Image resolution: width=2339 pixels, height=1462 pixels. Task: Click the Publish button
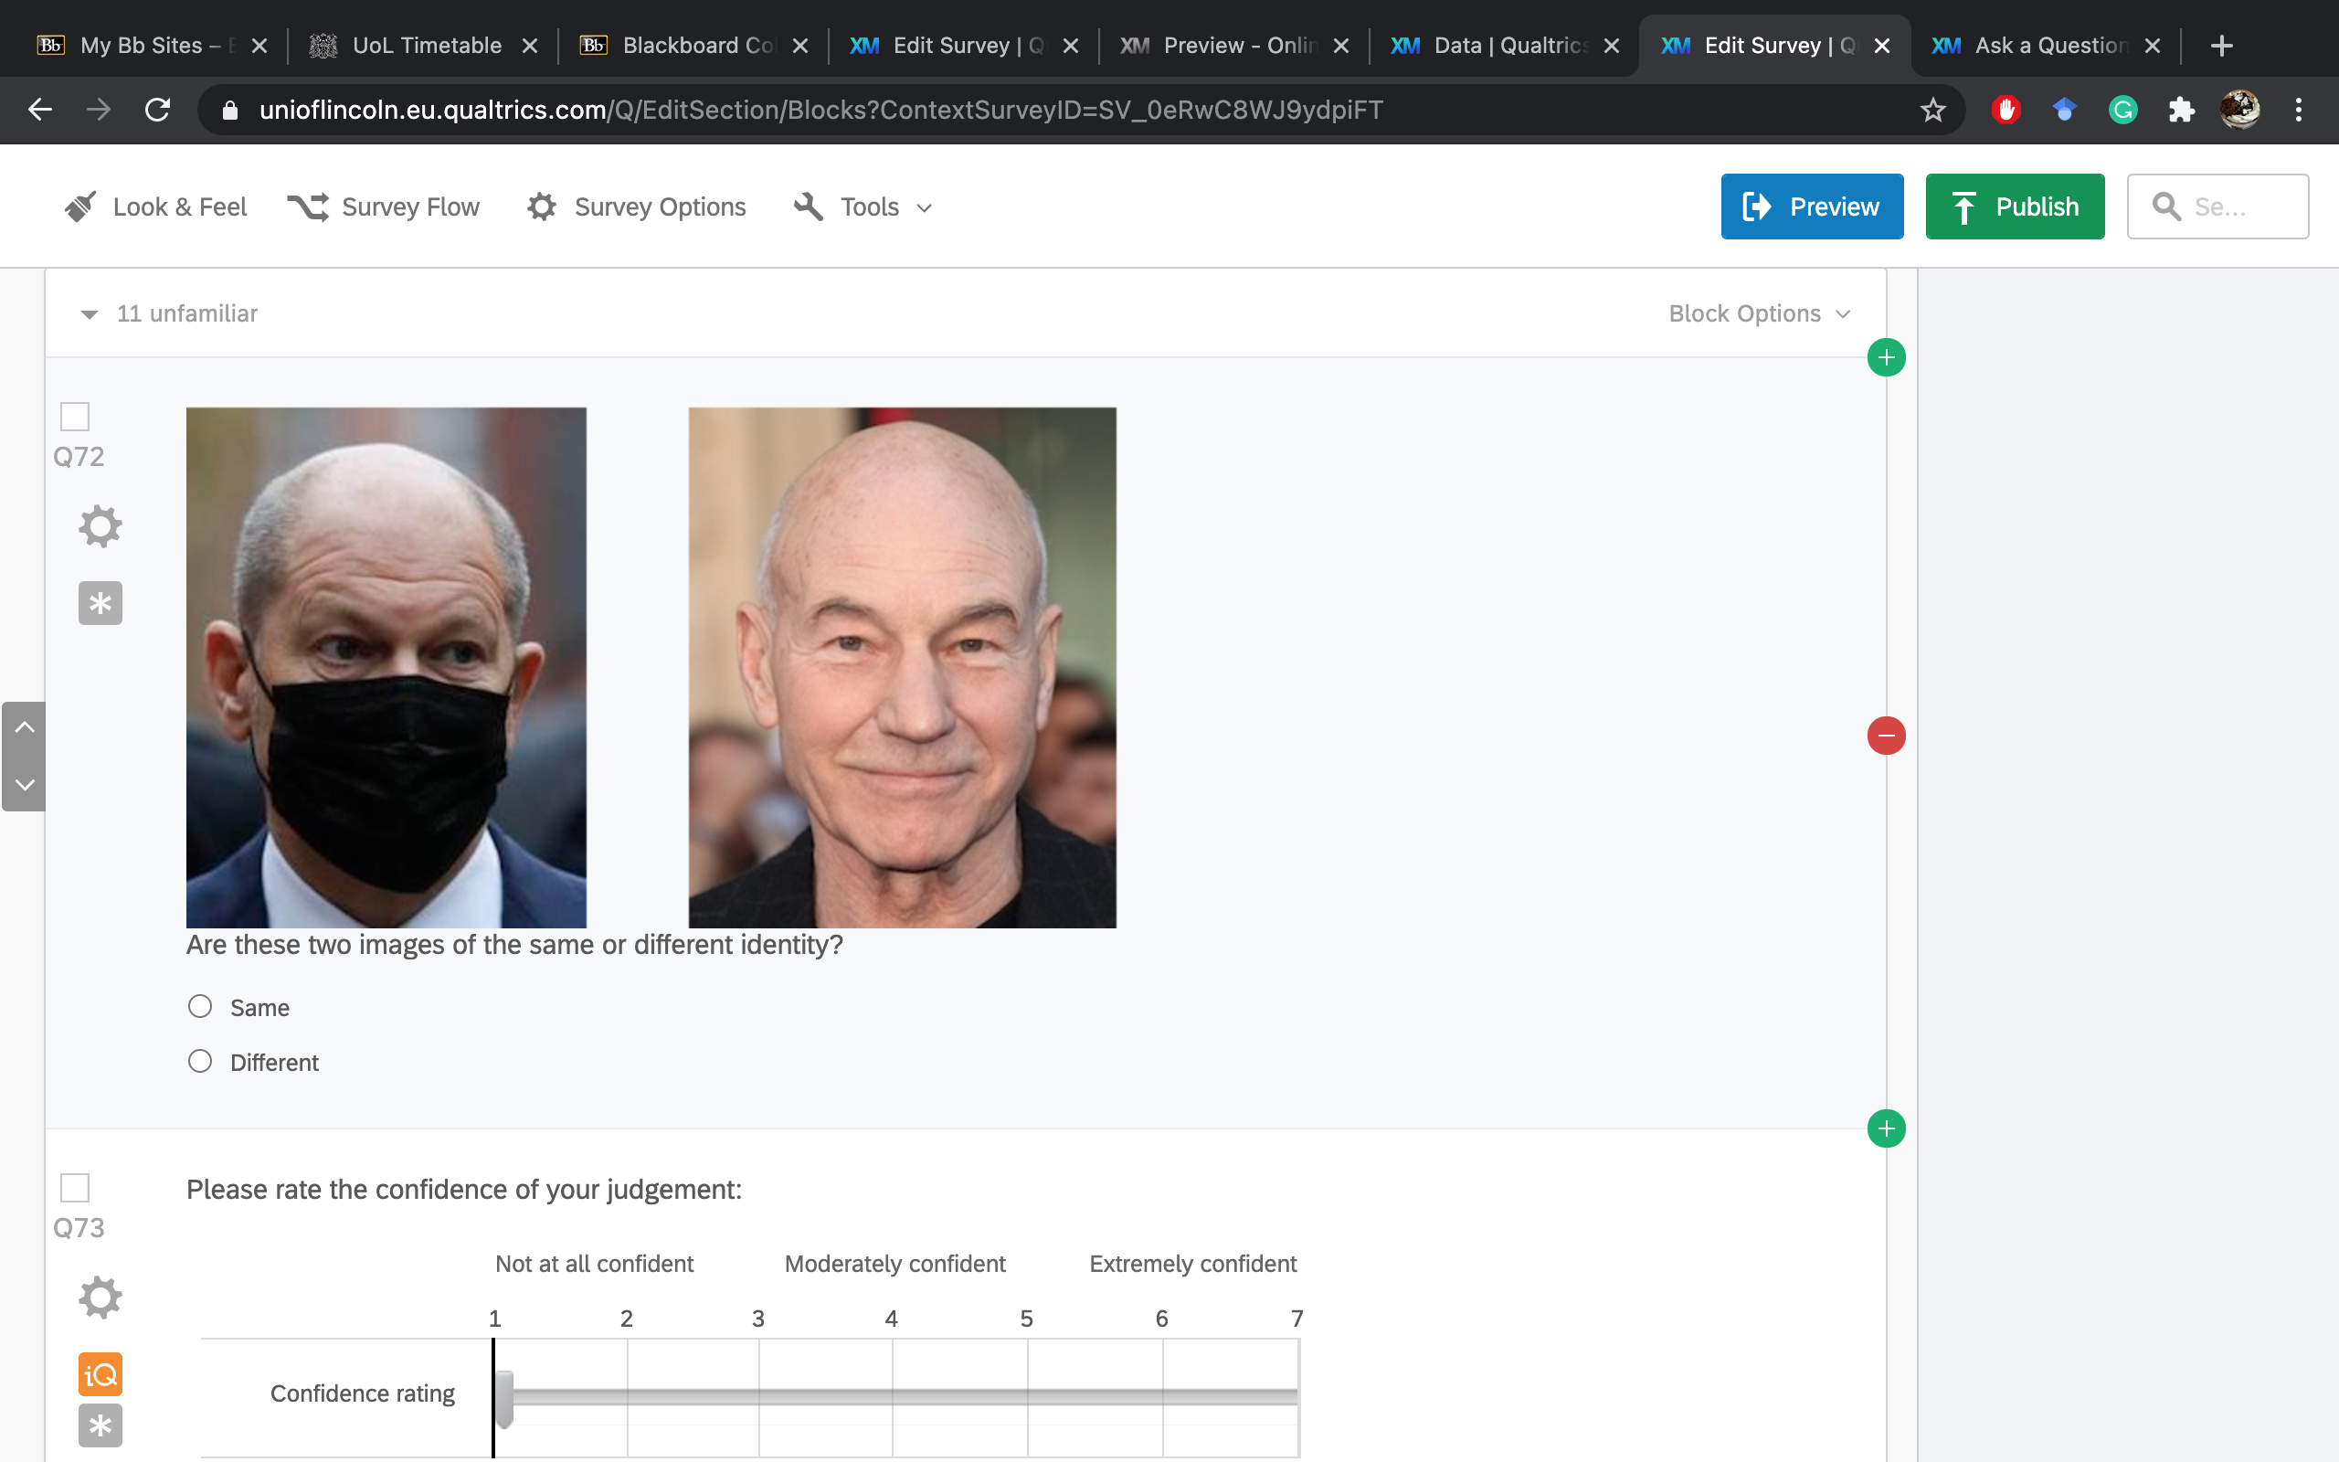point(2014,206)
